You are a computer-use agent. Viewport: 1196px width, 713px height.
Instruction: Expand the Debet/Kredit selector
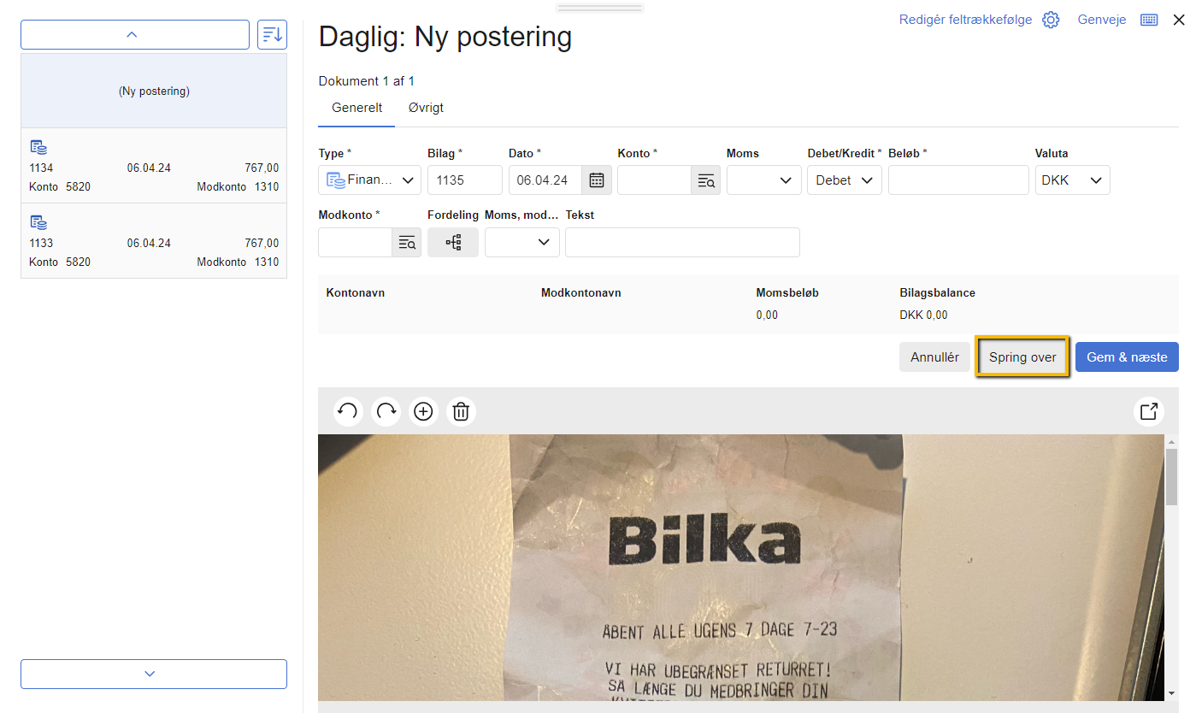coord(844,180)
